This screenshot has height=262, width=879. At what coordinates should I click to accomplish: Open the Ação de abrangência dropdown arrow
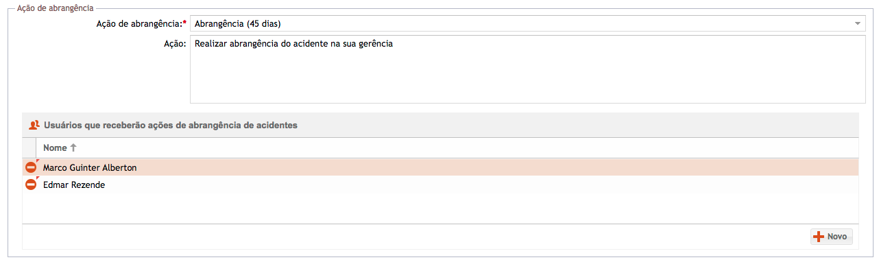pos(857,24)
